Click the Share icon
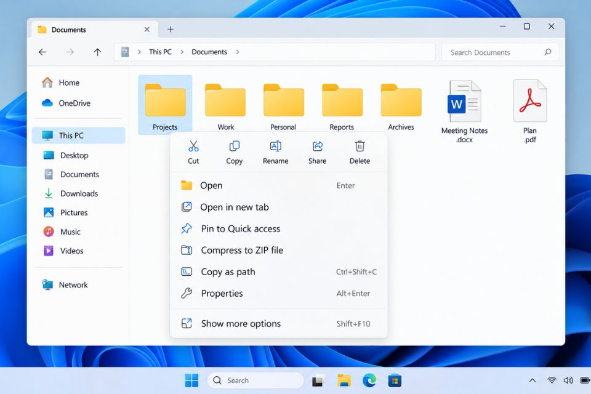 318,146
